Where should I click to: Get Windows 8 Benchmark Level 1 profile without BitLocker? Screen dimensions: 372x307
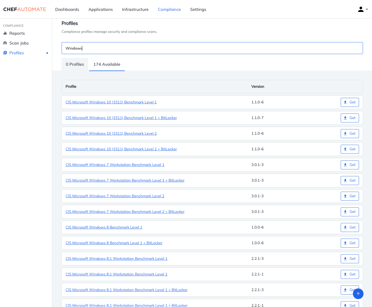[x=350, y=227]
